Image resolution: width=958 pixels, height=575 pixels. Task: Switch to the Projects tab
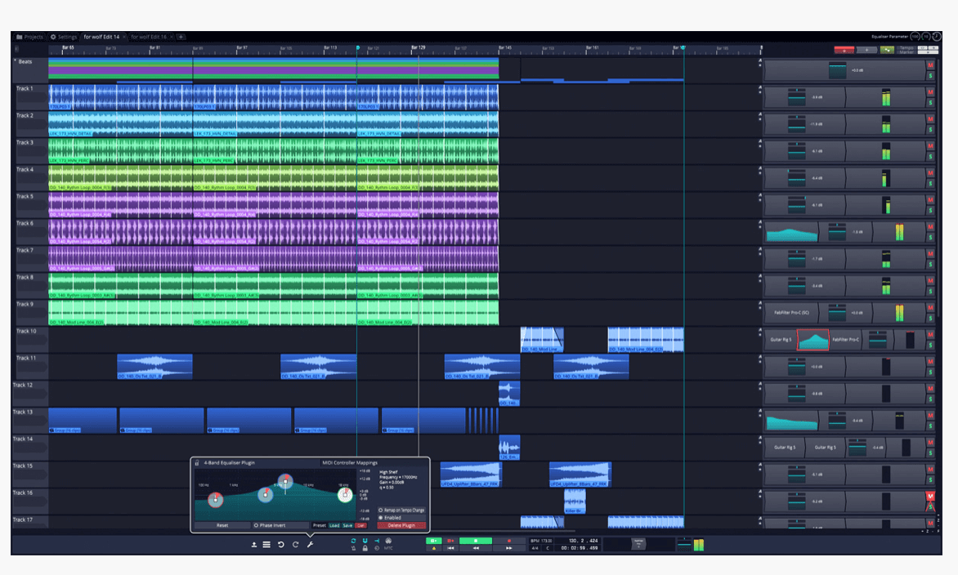[30, 37]
